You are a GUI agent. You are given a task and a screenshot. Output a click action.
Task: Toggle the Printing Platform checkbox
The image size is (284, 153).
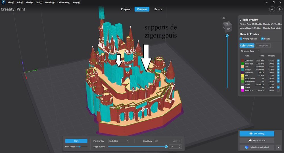[x=241, y=39]
